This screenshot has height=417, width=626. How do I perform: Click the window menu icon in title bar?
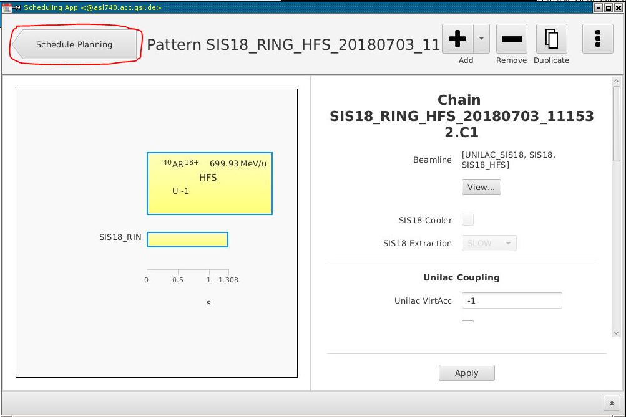coord(7,7)
